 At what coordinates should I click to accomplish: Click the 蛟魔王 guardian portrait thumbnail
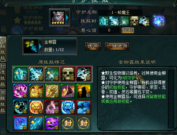coord(58,17)
